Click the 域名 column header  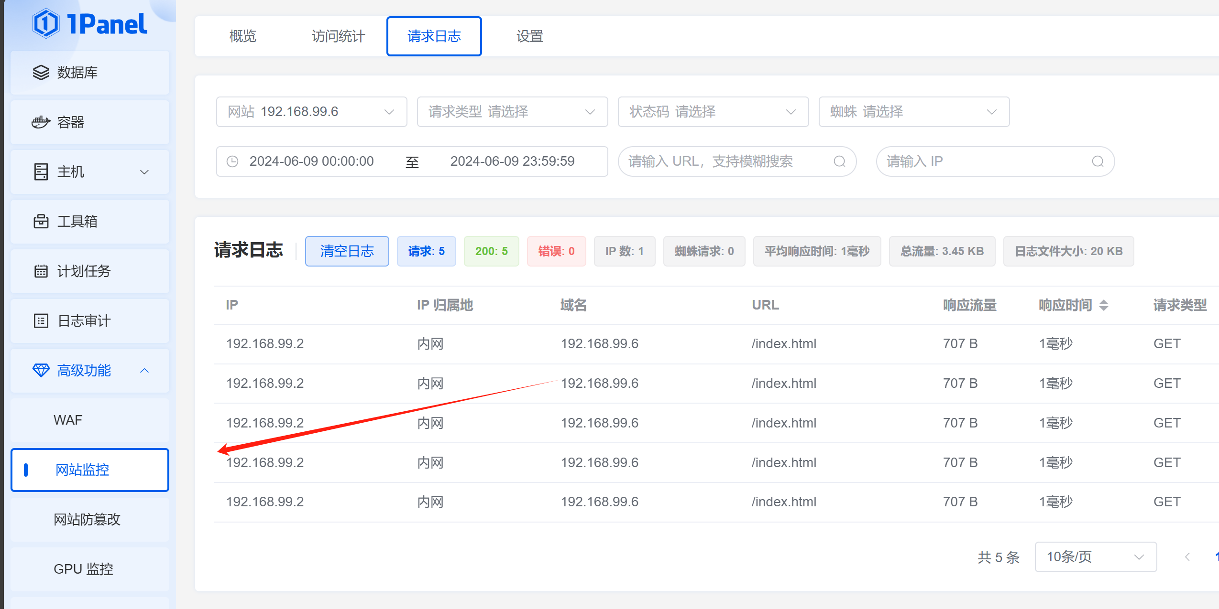[573, 305]
